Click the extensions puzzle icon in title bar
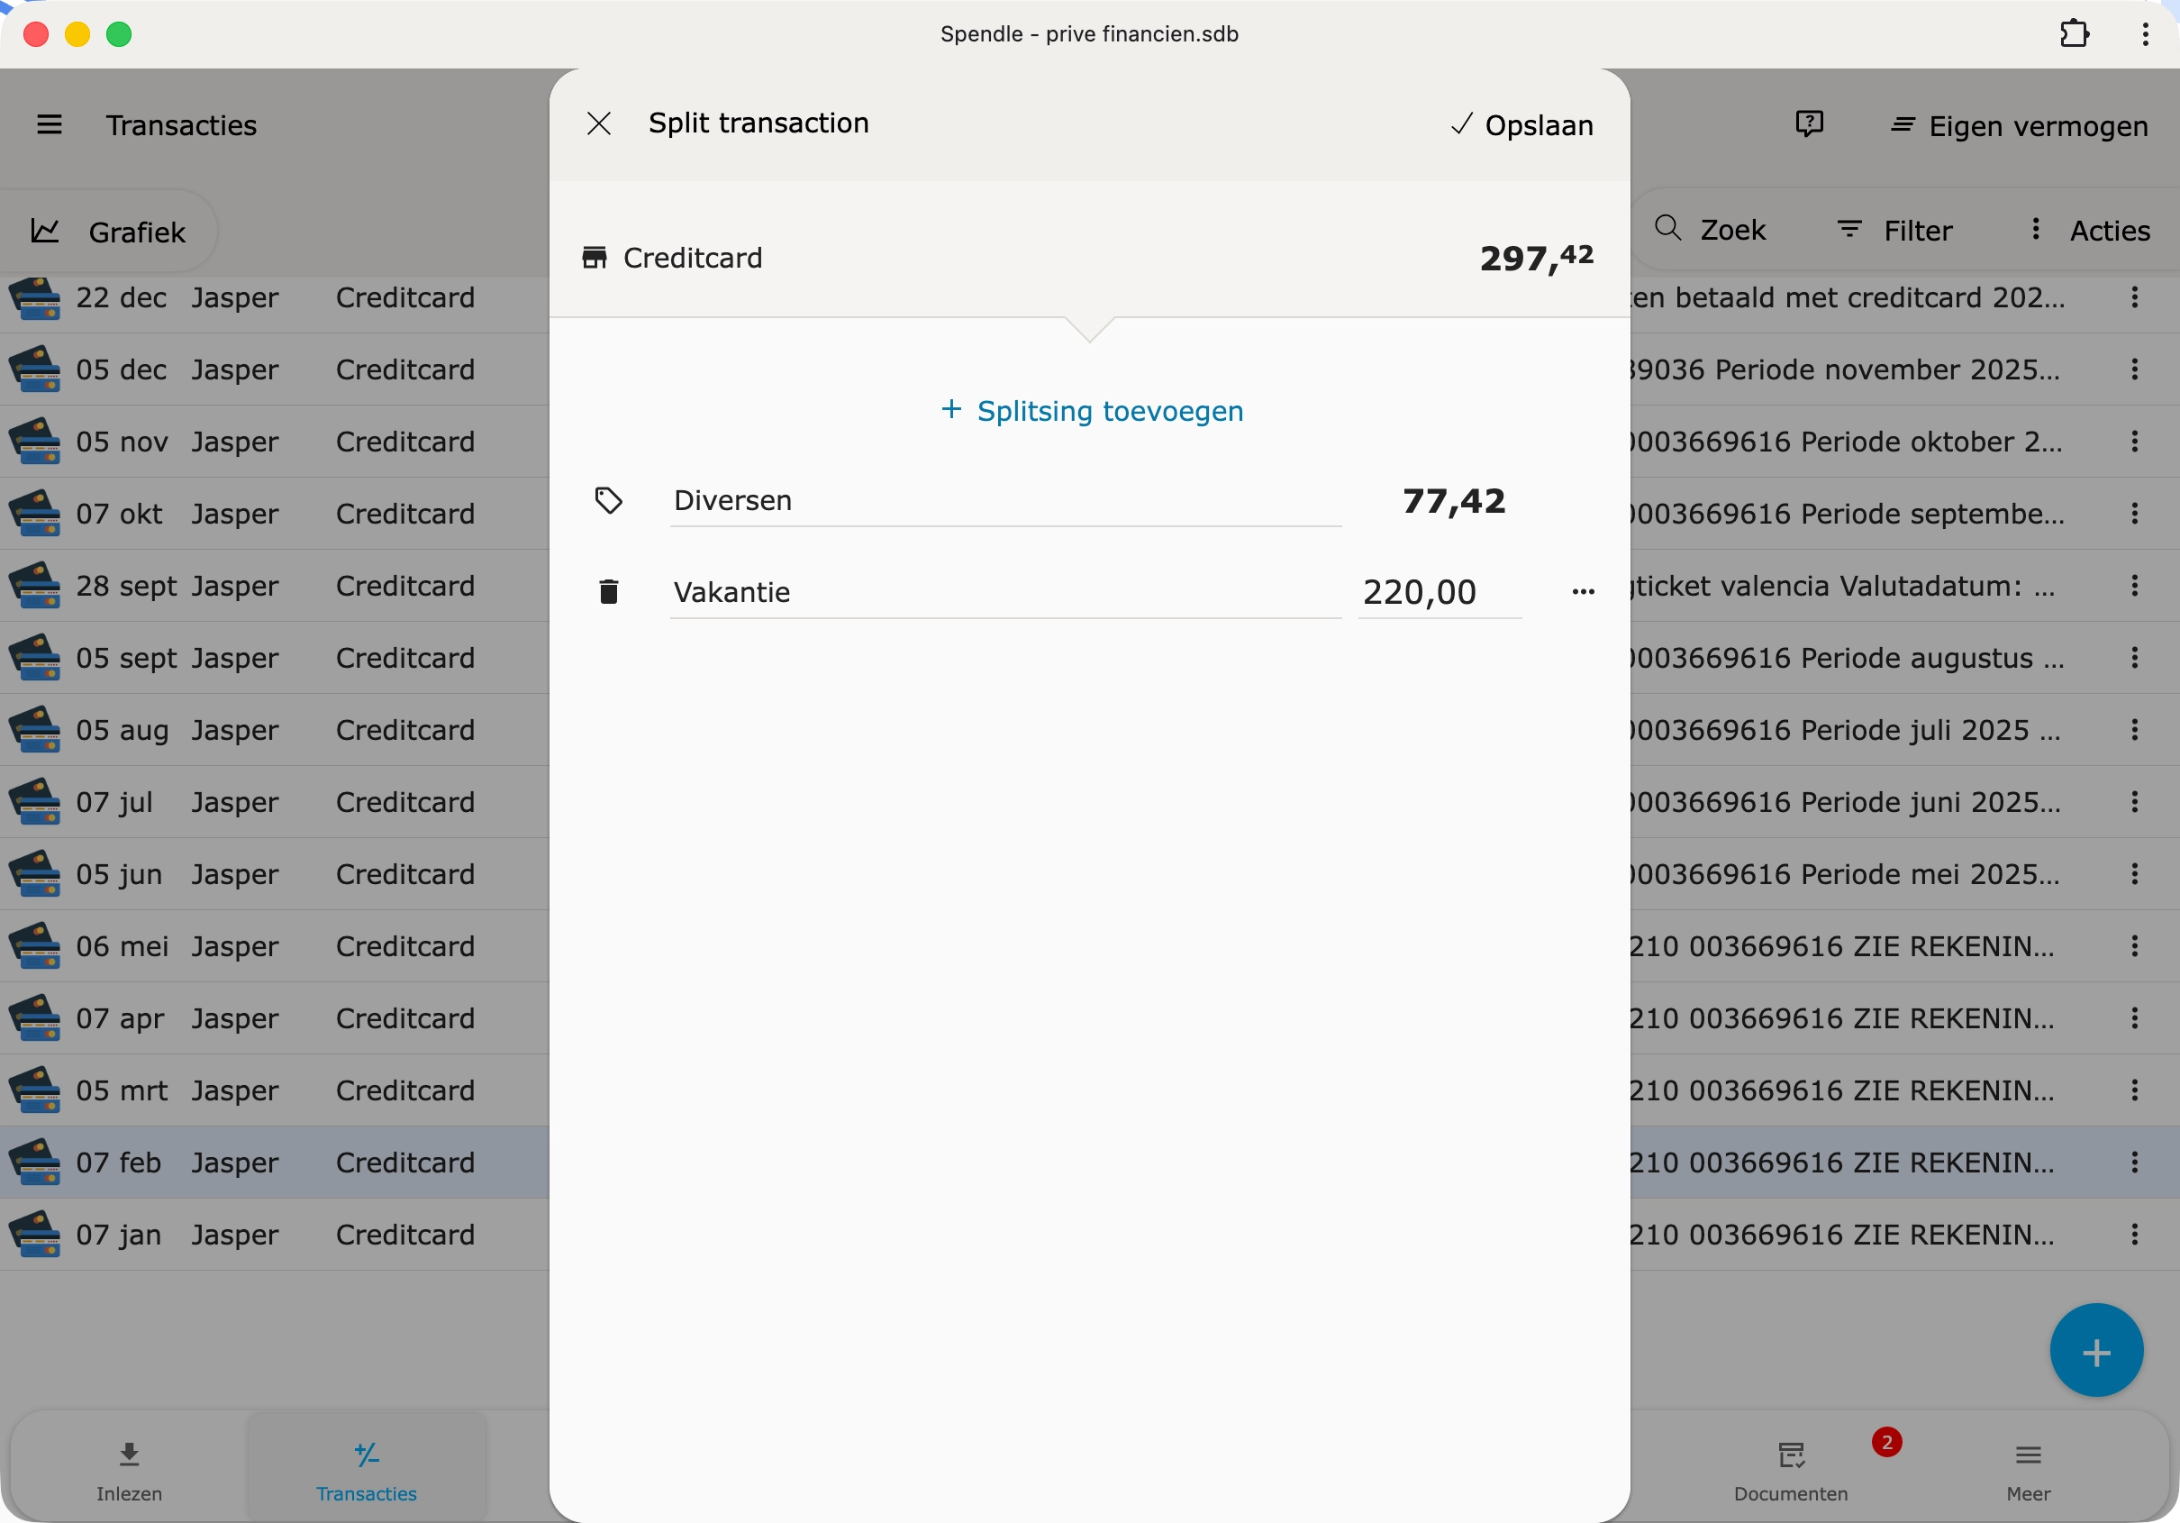The height and width of the screenshot is (1523, 2180). click(2074, 34)
